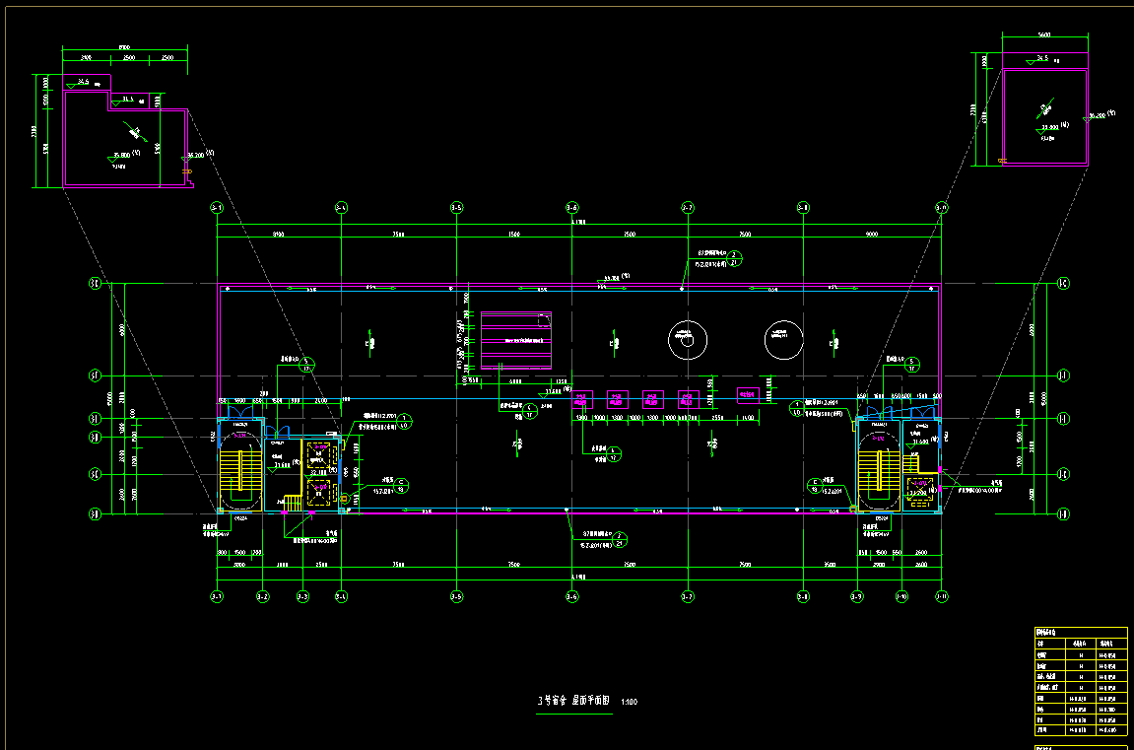
Task: Select the legend table in the lower-right corner
Action: point(1081,680)
